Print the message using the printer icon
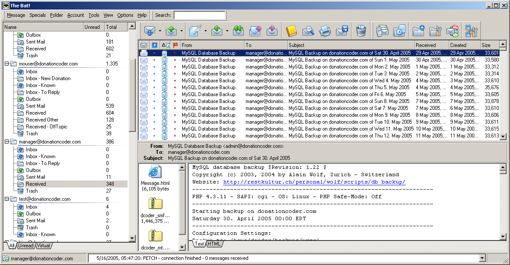The height and width of the screenshot is (265, 510). pos(325,31)
